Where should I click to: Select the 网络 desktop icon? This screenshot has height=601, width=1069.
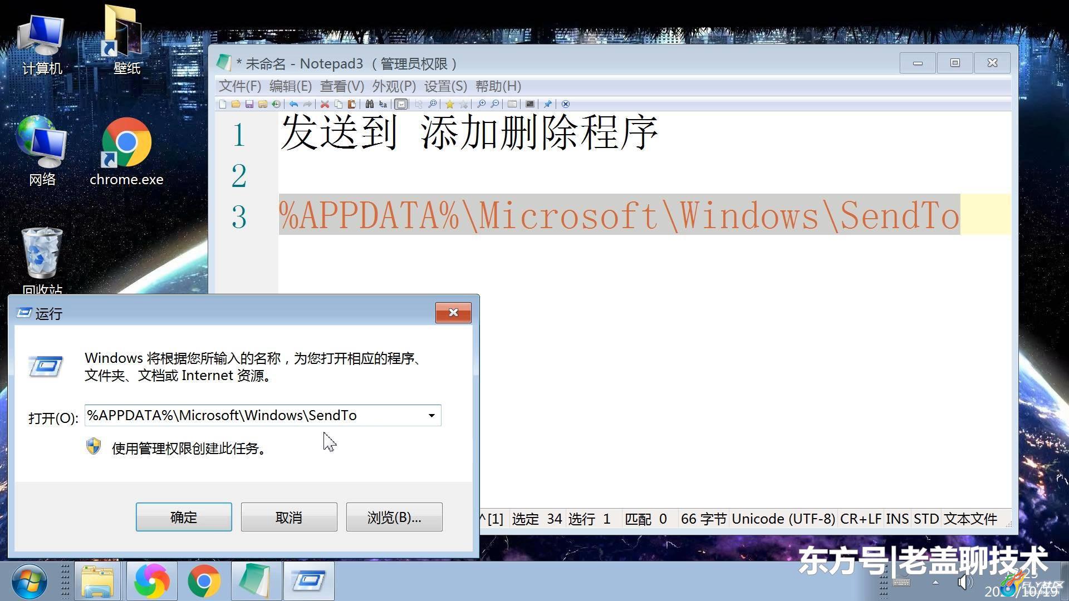pyautogui.click(x=42, y=150)
